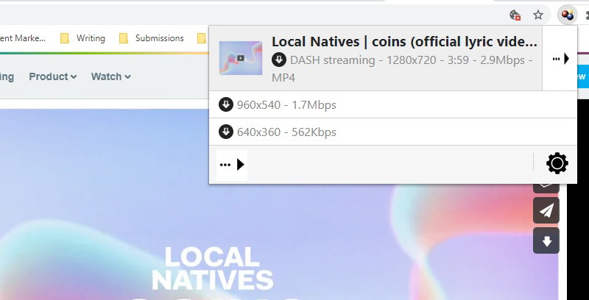Click the download icon on video player

546,240
